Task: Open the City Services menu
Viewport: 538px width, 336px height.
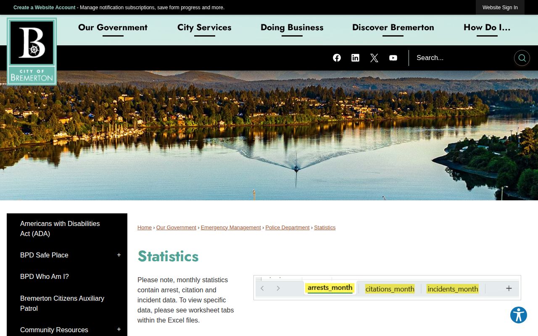Action: 204,28
